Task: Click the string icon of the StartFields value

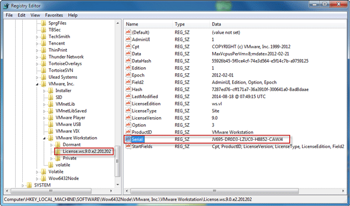Action: (x=128, y=146)
